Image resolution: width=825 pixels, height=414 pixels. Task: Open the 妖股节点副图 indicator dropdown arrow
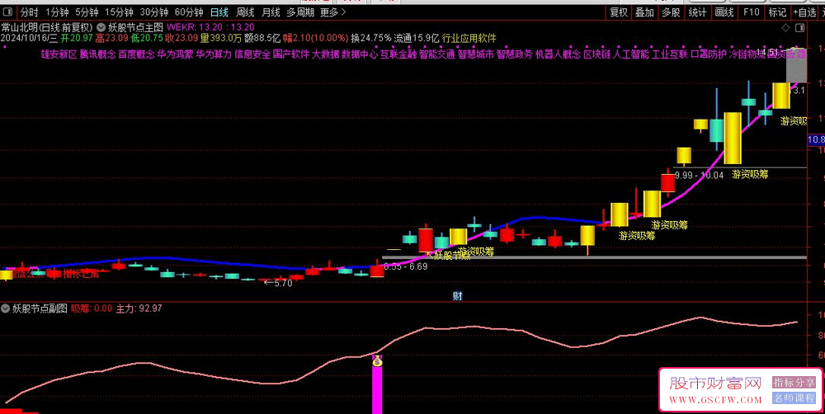pyautogui.click(x=7, y=308)
